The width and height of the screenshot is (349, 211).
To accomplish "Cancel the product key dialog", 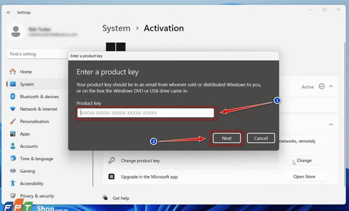I will [x=261, y=138].
